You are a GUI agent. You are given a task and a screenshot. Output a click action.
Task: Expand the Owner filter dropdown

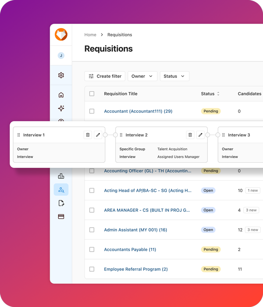tap(142, 76)
